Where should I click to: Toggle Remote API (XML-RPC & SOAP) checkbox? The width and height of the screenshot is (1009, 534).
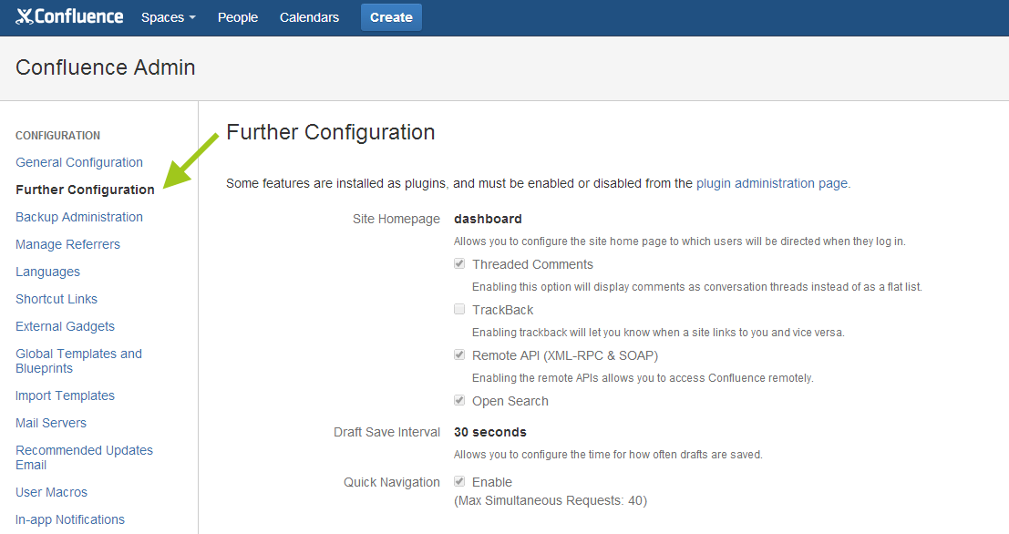[x=459, y=355]
